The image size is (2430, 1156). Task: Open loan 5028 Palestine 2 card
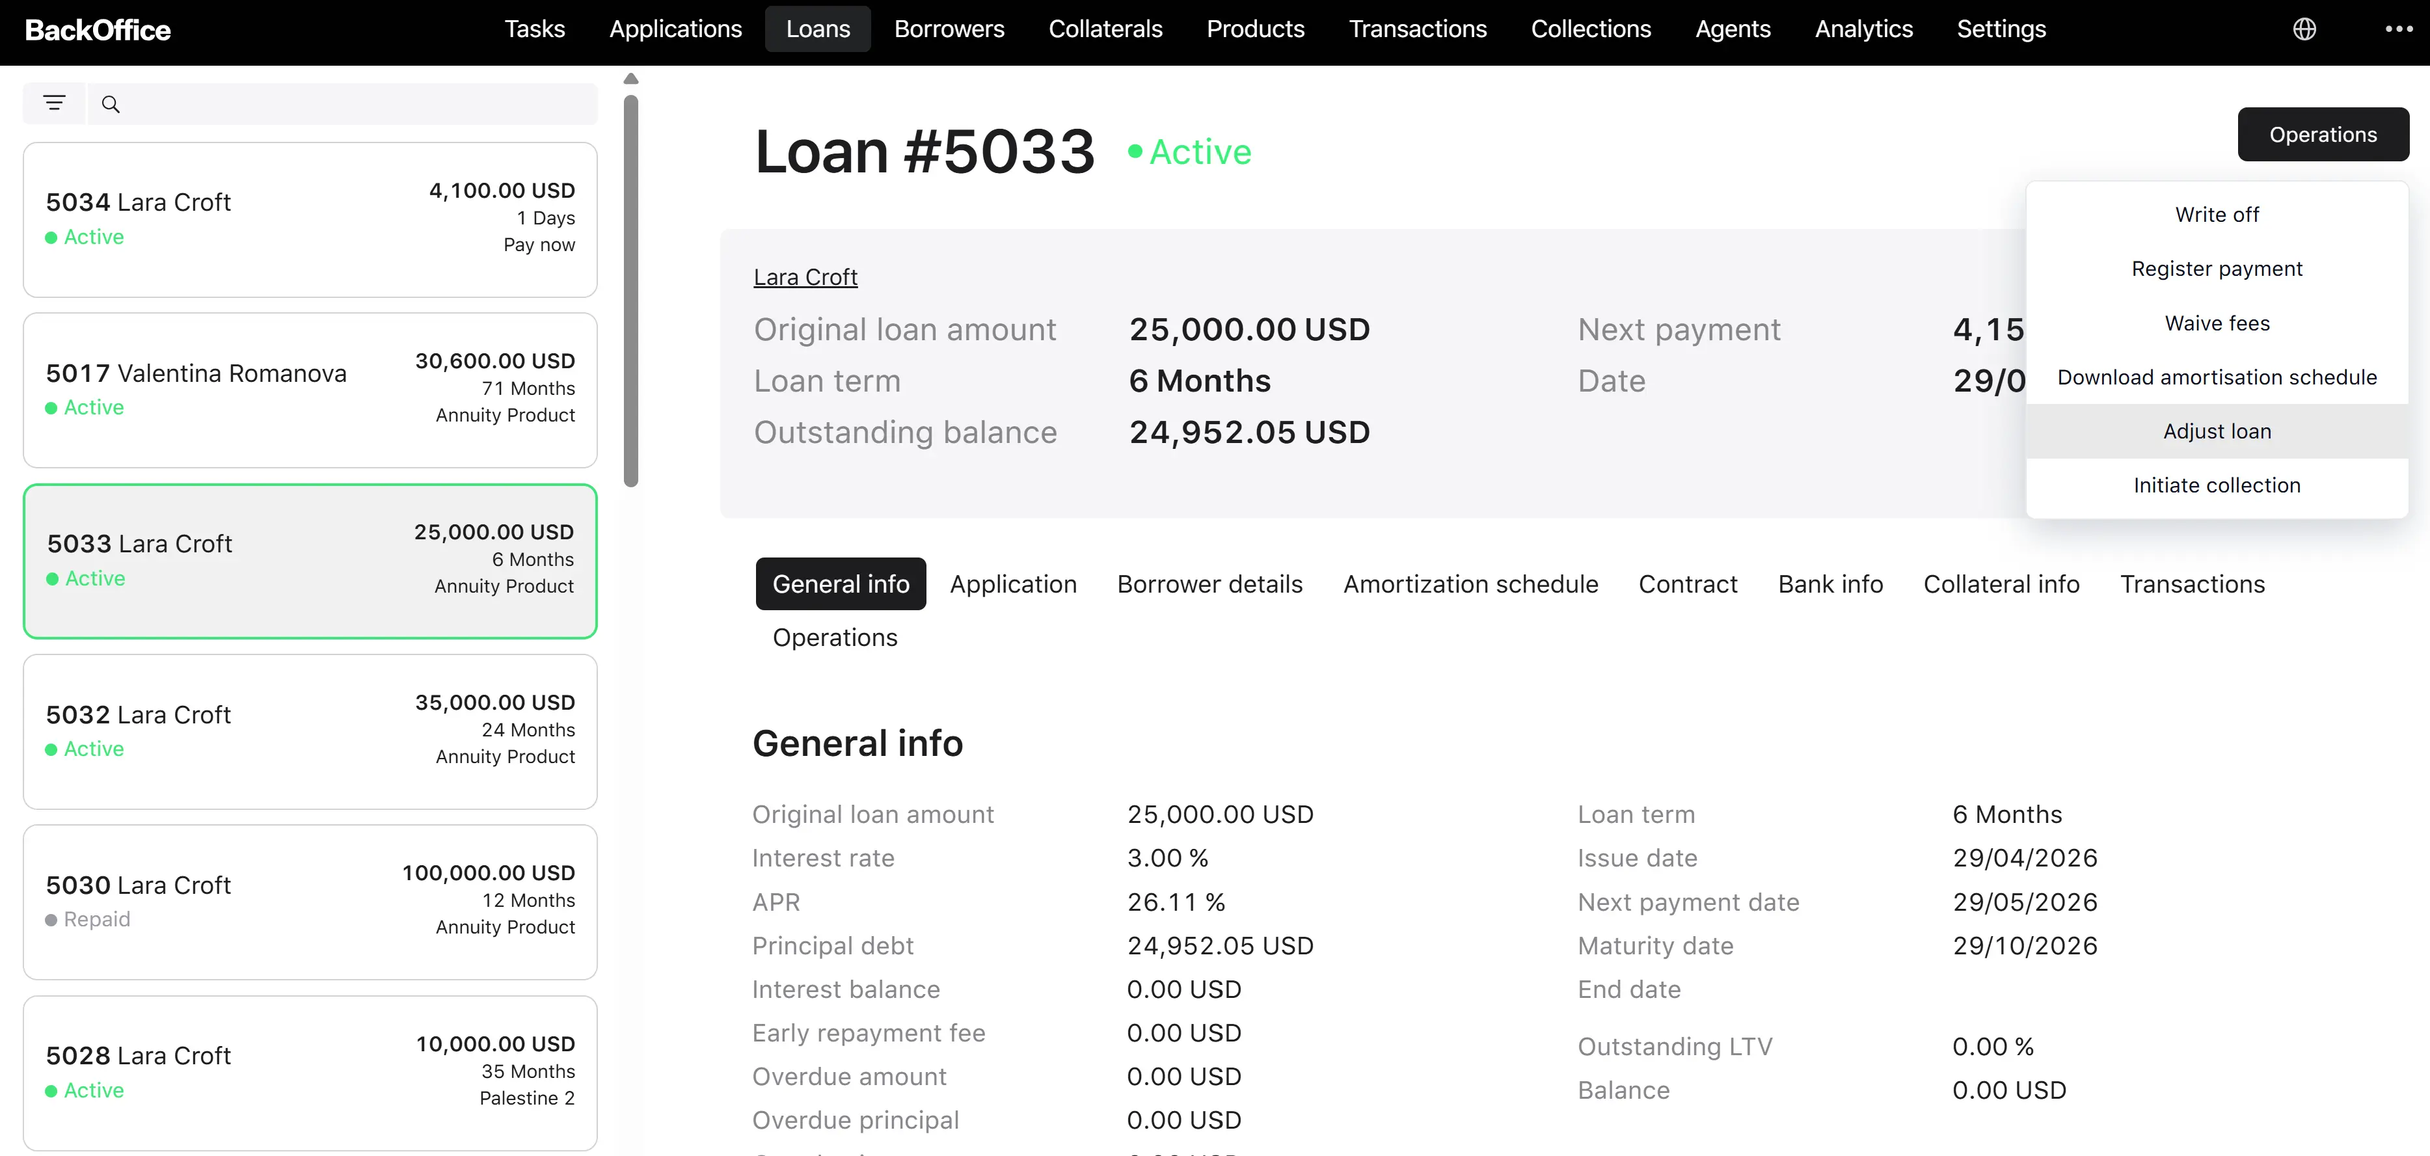[310, 1073]
